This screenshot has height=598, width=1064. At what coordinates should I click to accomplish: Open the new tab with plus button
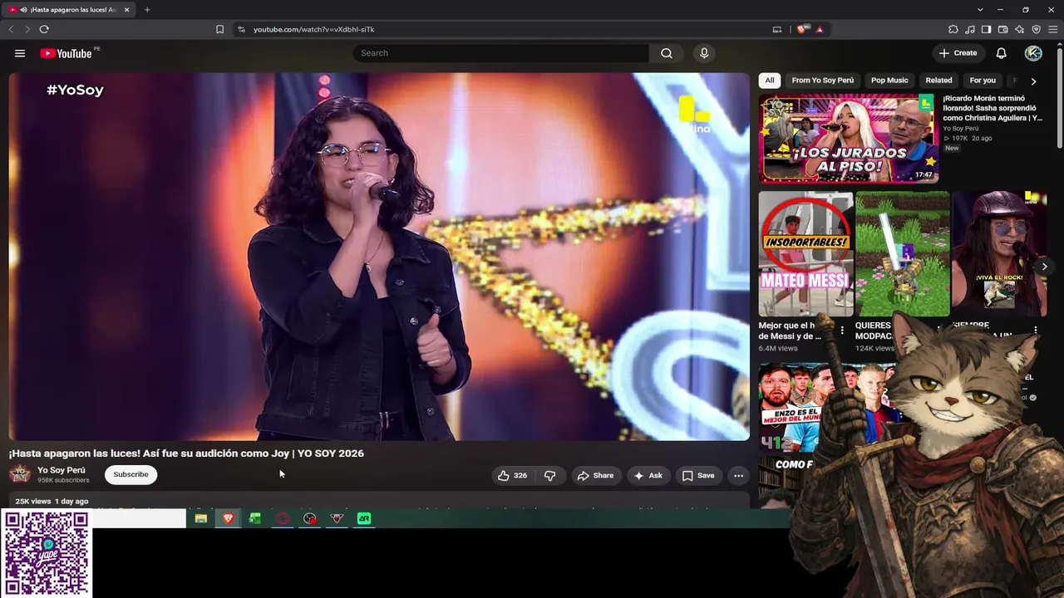tap(147, 10)
